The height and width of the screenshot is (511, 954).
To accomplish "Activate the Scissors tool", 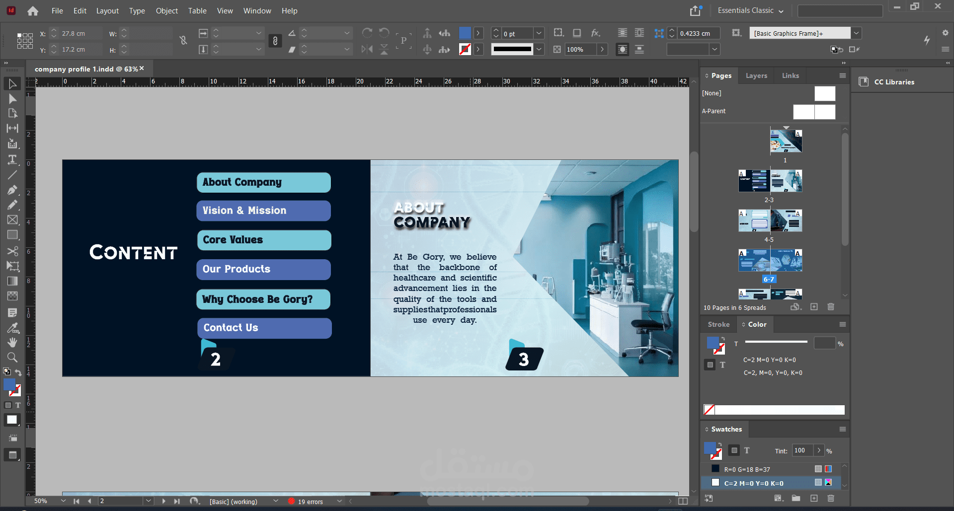I will pos(12,251).
